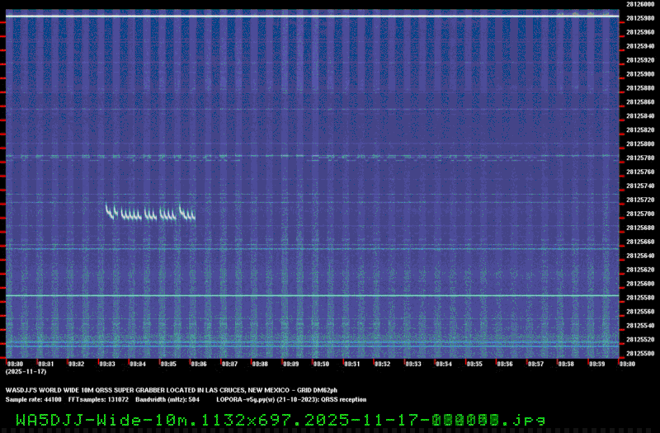This screenshot has height=433, width=660.
Task: Click the Sample rate: 44100 text
Action: [33, 398]
